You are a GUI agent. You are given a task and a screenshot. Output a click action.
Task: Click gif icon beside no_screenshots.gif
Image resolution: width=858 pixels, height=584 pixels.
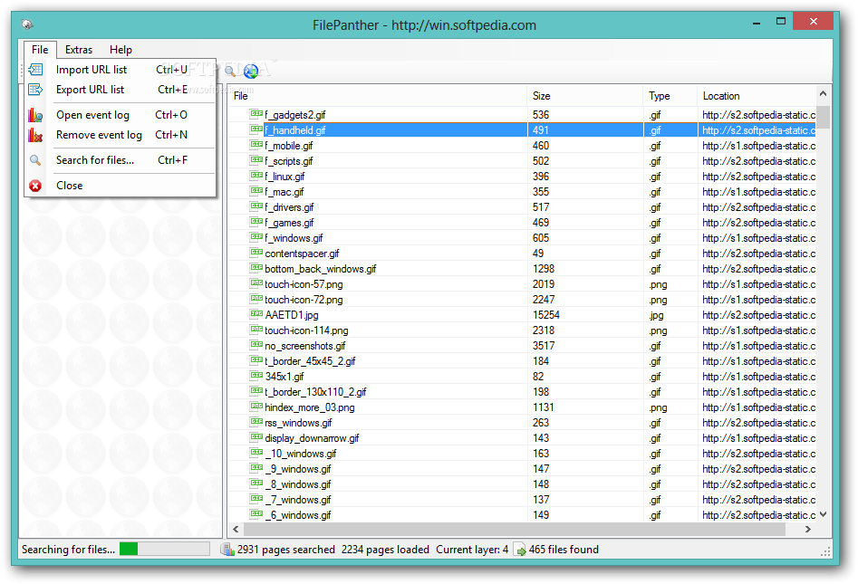(x=256, y=344)
